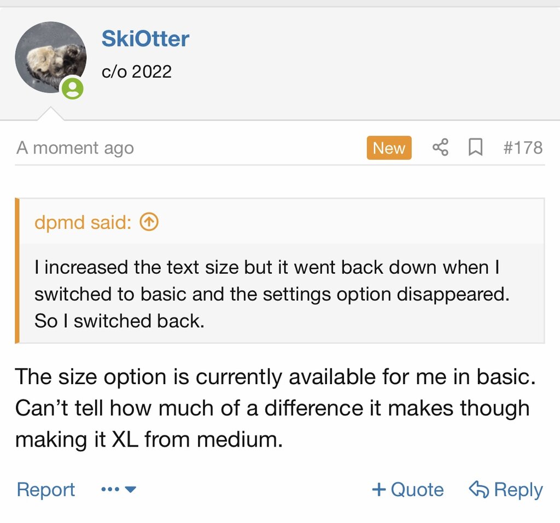Click the "A moment ago" timestamp
Image resolution: width=560 pixels, height=523 pixels.
click(75, 148)
